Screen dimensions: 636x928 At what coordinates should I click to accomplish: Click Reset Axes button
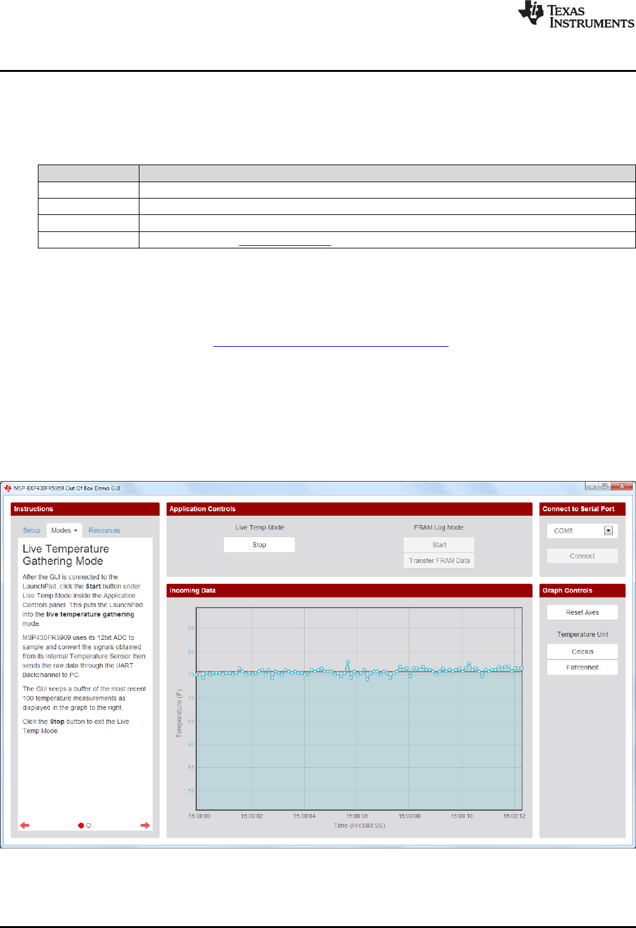582,612
